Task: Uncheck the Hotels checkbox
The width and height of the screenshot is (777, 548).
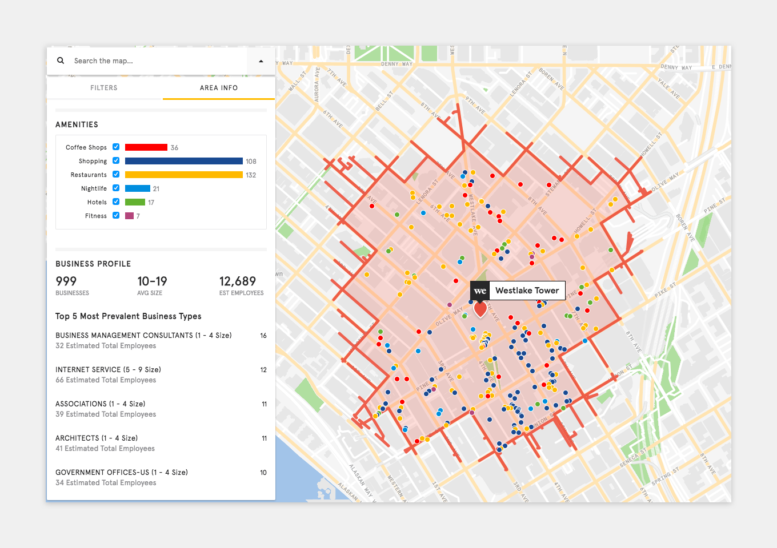Action: click(x=116, y=202)
